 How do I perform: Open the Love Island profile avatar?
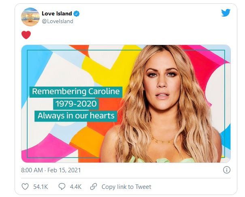pyautogui.click(x=30, y=17)
